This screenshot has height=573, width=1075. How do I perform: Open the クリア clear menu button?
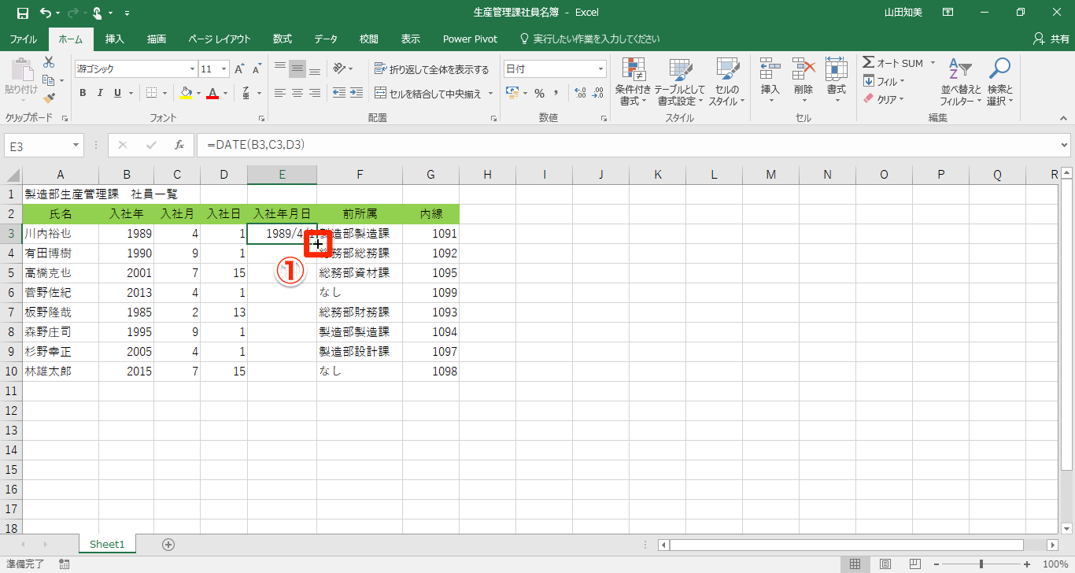(884, 99)
